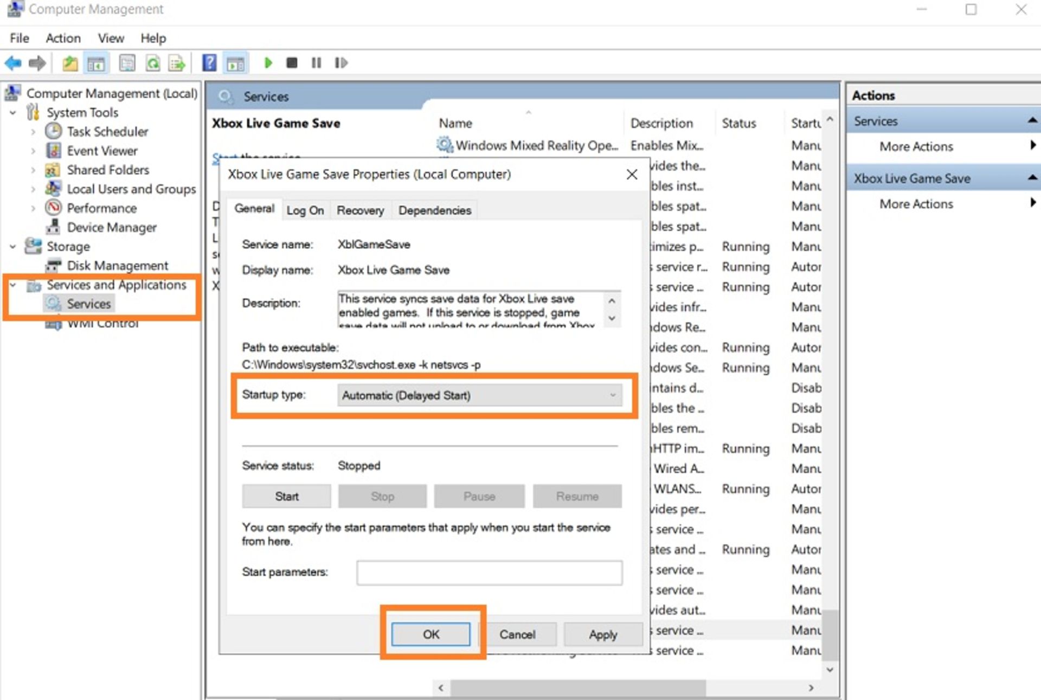Select Windows Mixed Reality OpenXR service row
1041x700 pixels.
click(629, 145)
